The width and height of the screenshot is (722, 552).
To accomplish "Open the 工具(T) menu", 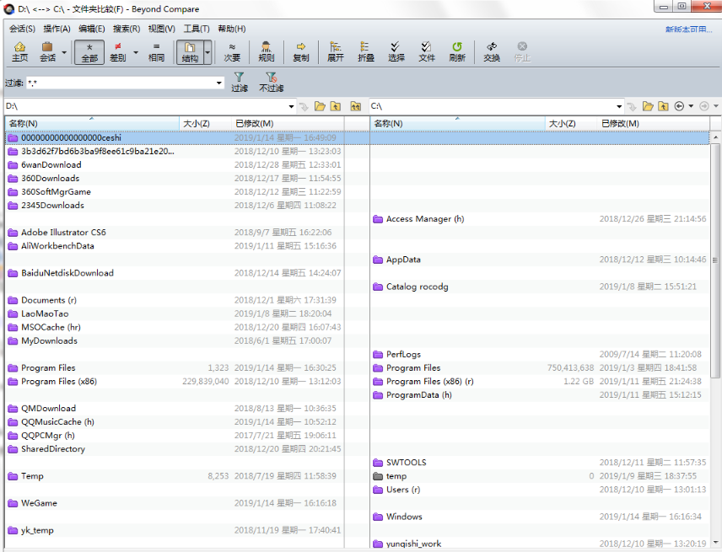I will click(197, 29).
